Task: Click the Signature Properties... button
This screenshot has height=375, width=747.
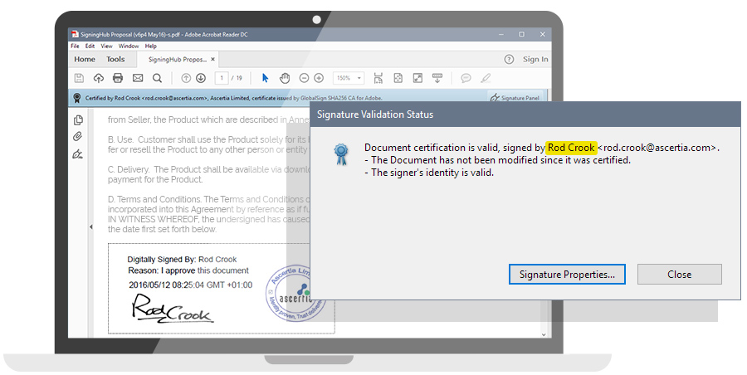Action: [x=567, y=275]
